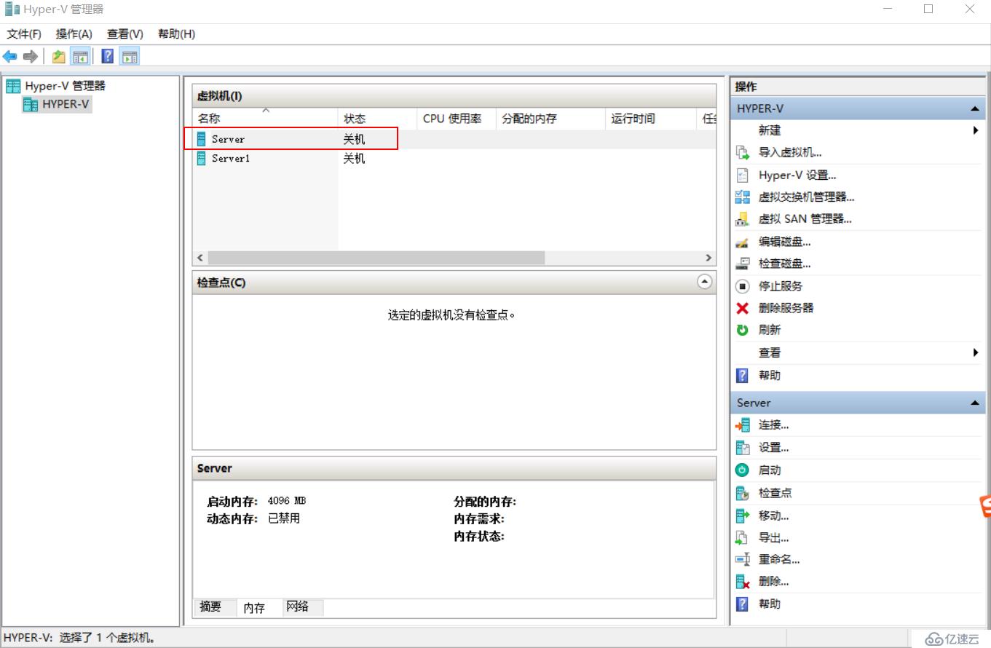
Task: Select the Hyper-V 管理器 root tree node
Action: 56,86
